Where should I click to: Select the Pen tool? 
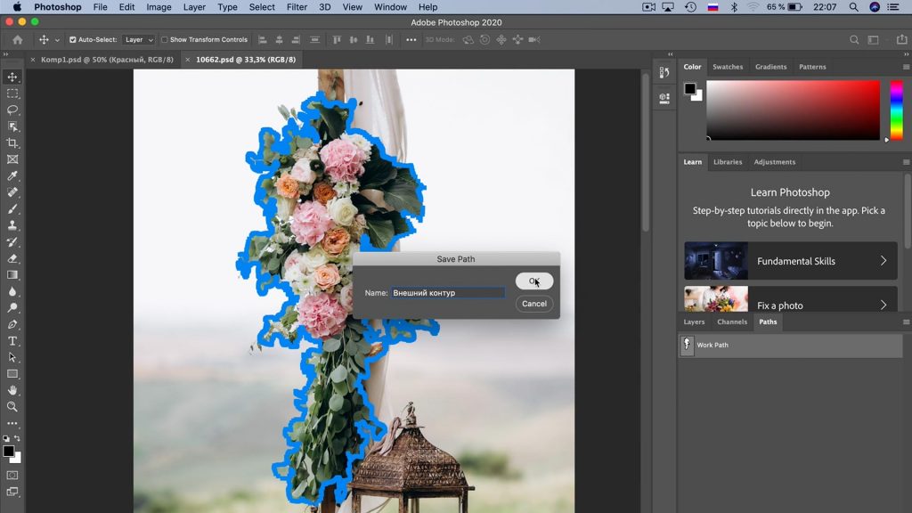point(12,324)
